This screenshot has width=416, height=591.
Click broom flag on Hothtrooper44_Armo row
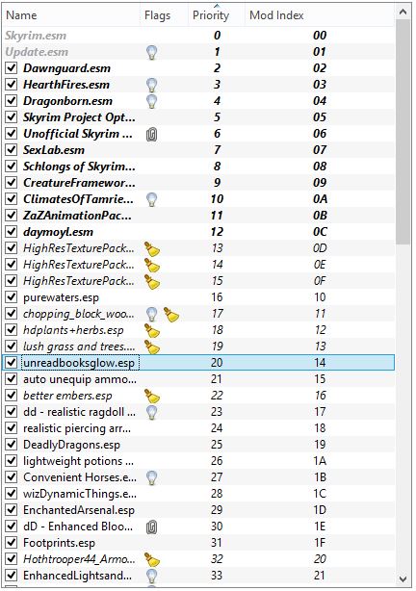point(152,559)
